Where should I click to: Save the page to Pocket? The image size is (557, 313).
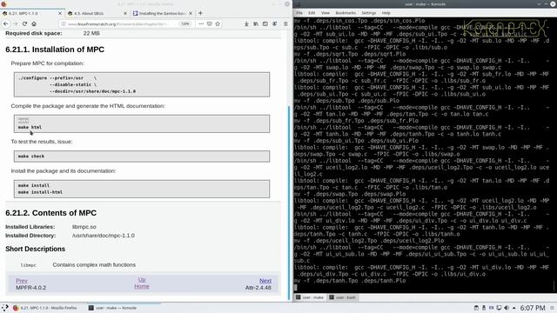(209, 23)
